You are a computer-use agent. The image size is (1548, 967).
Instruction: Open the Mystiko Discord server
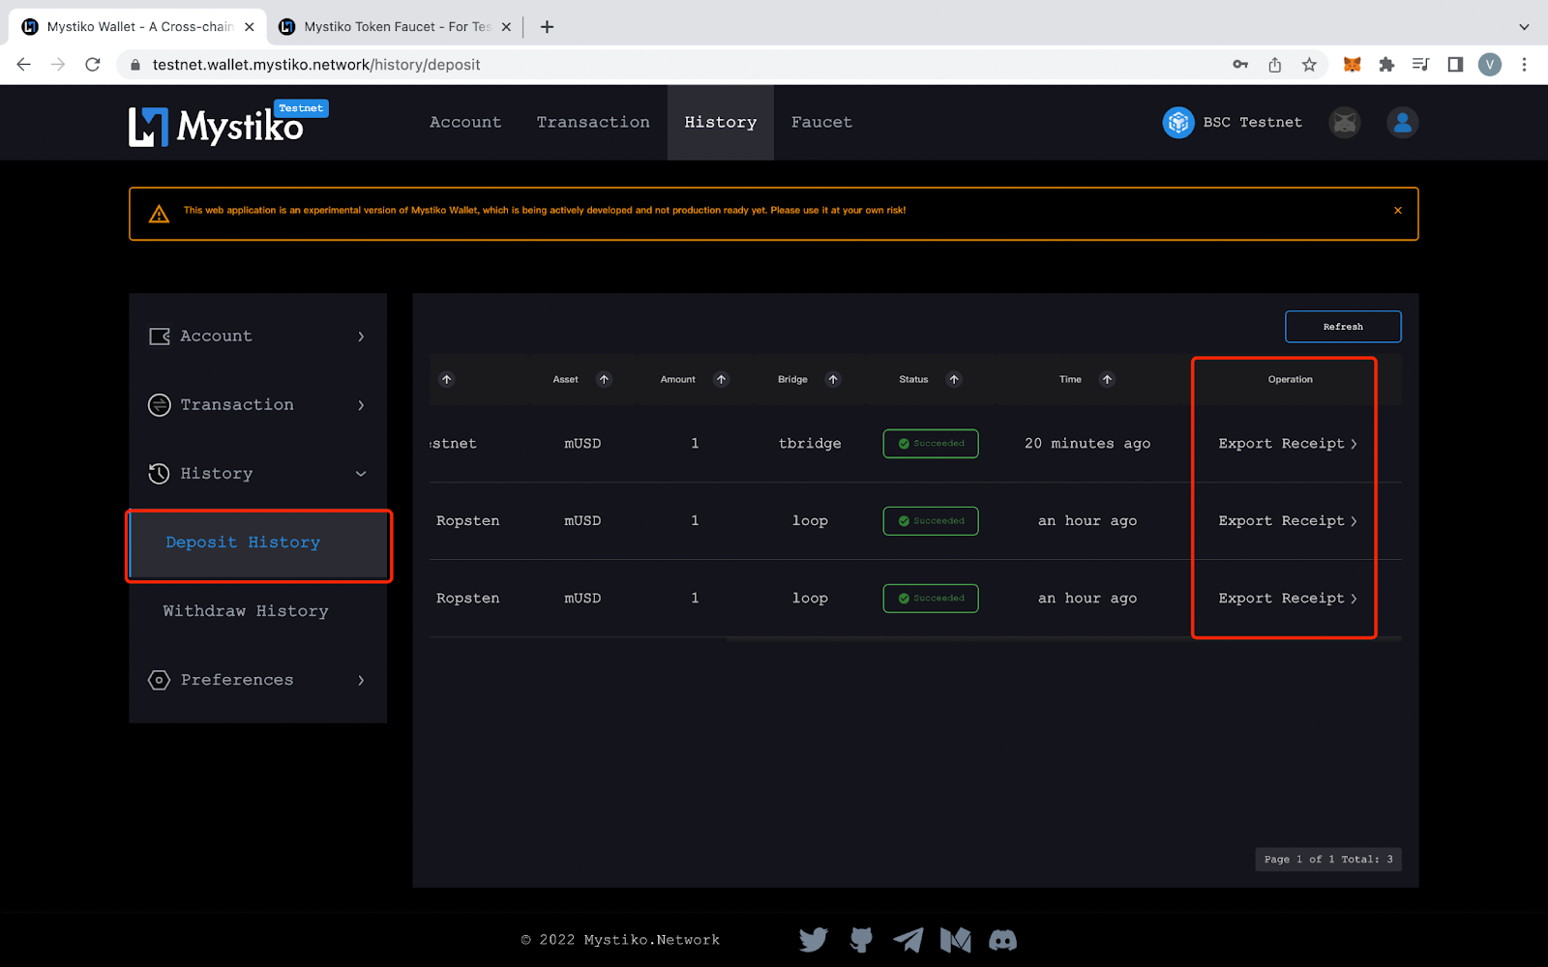[x=1003, y=940]
